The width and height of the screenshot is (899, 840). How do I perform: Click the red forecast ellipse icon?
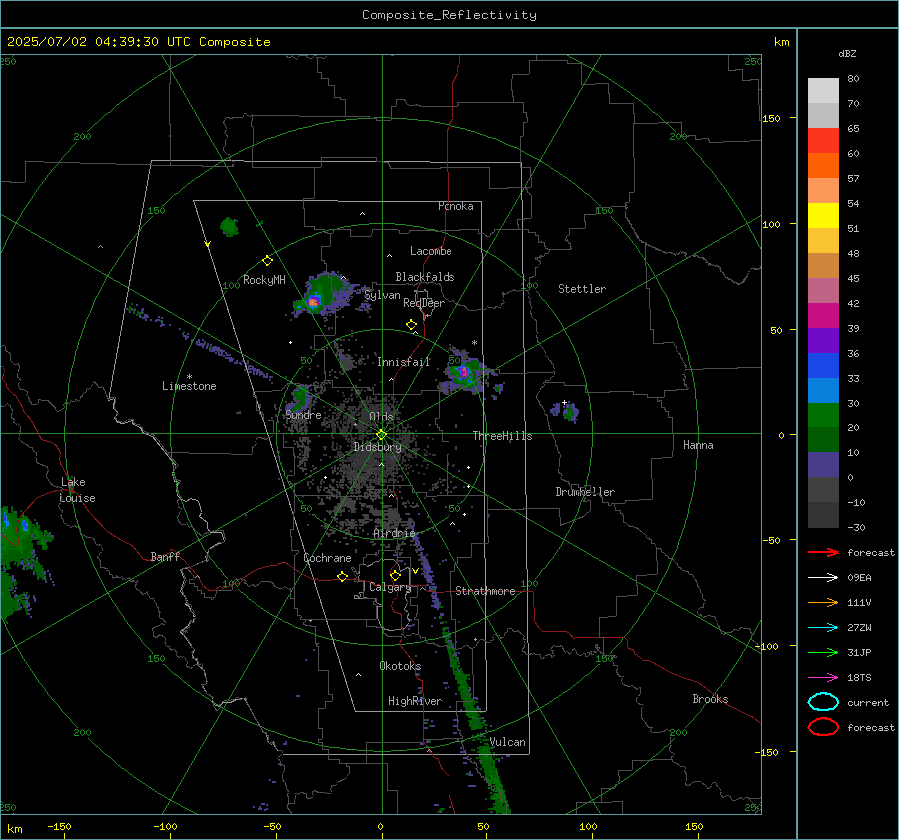[x=823, y=727]
